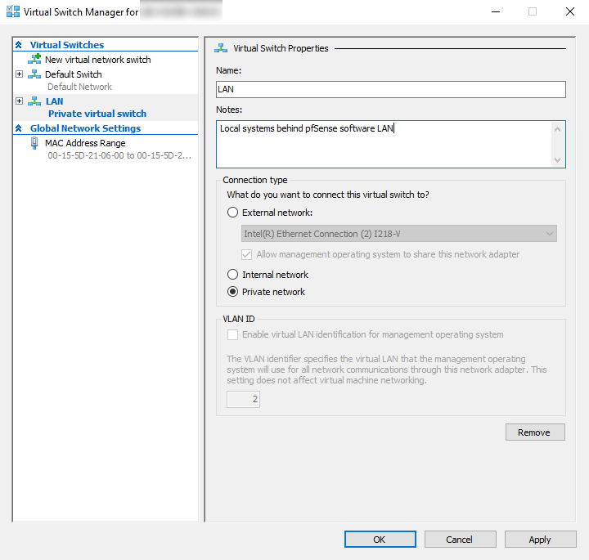Click the New virtual network switch icon
Viewport: 589px width, 560px height.
coord(34,60)
